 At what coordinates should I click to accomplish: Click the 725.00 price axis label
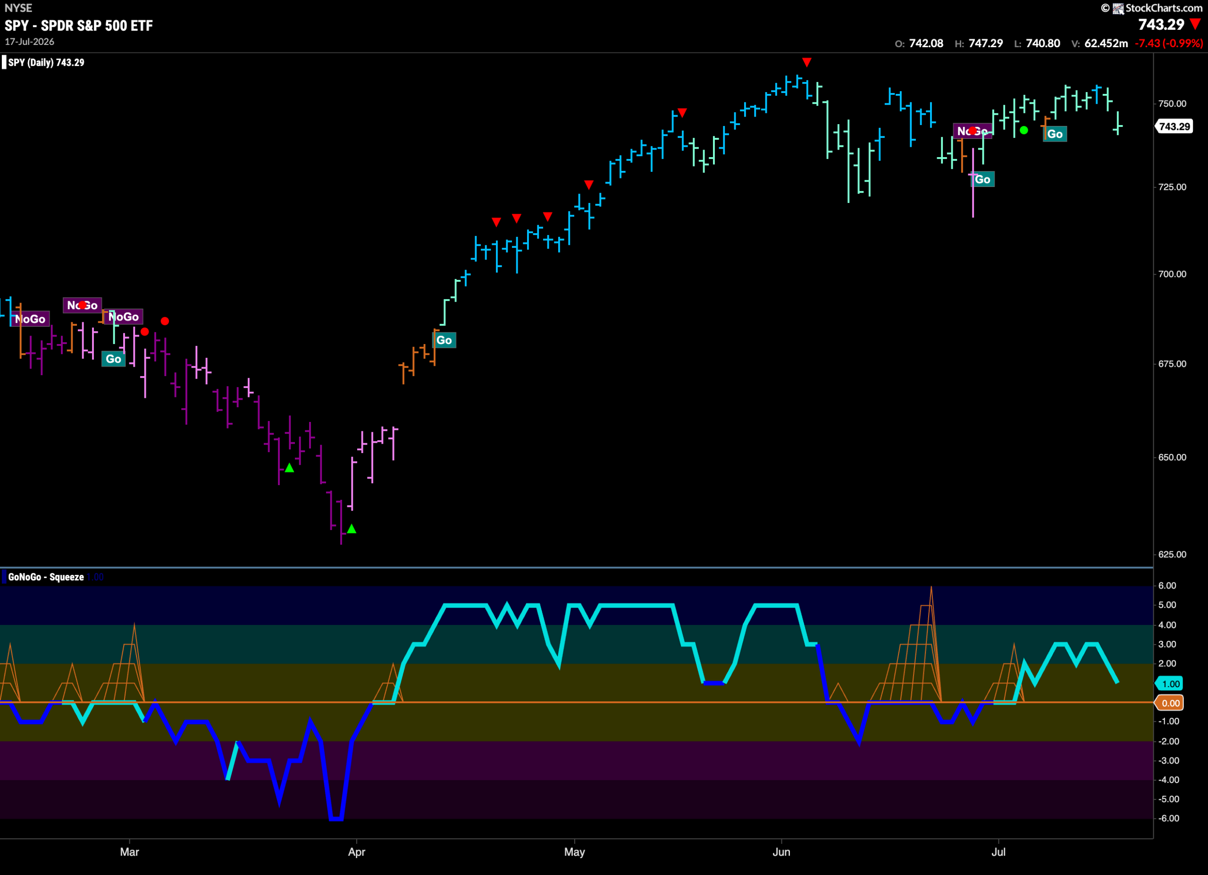(x=1172, y=187)
